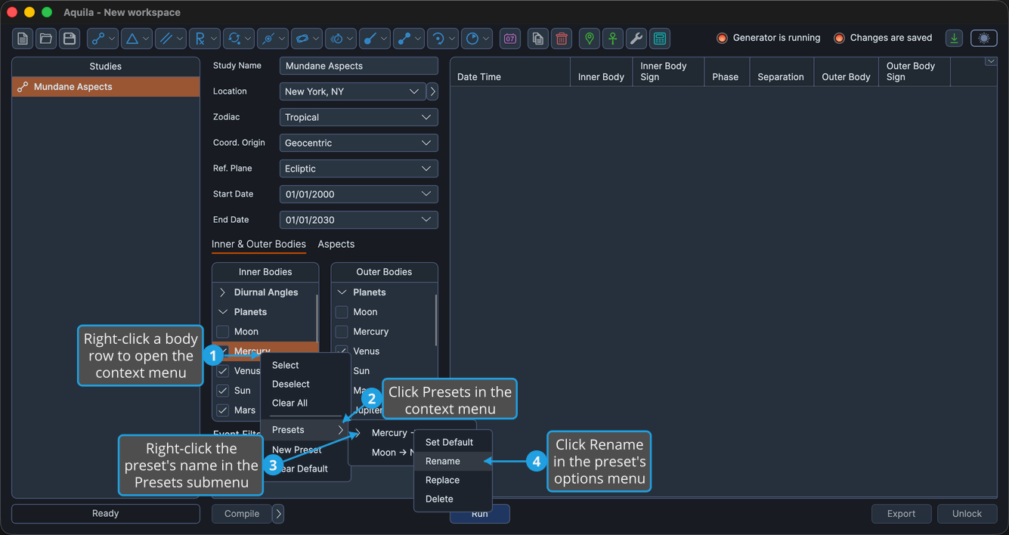This screenshot has height=535, width=1009.
Task: Click the New document toolbar icon
Action: point(23,39)
